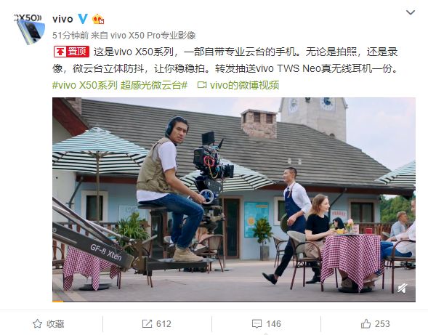Click the 收藏 favorite label
The width and height of the screenshot is (428, 335).
coord(55,324)
